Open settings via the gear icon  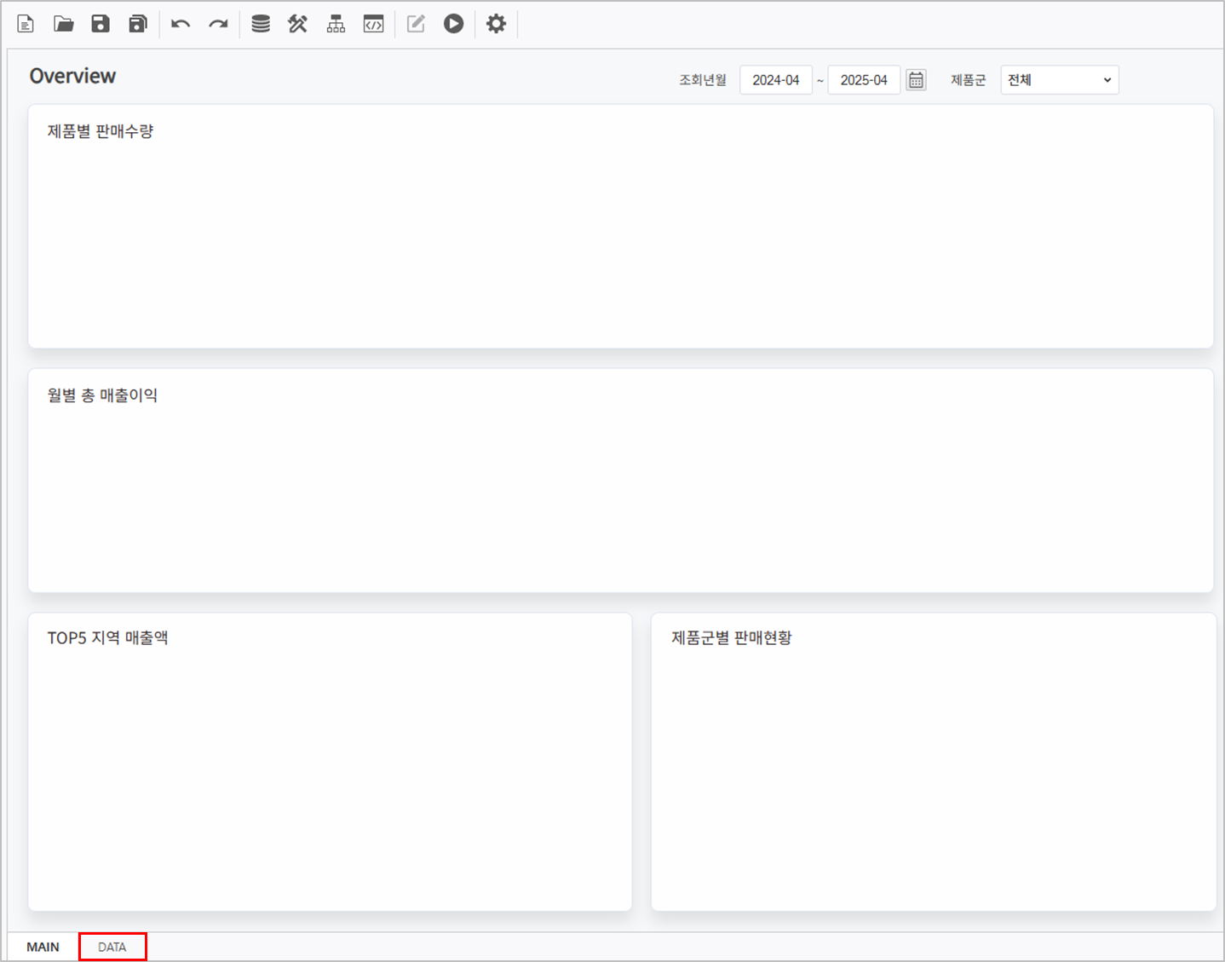(496, 24)
